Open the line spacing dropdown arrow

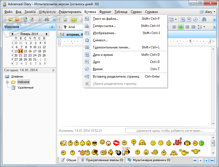coord(204,27)
